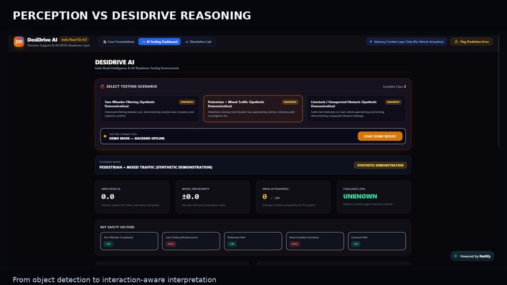This screenshot has width=507, height=285.
Task: Click the warning icon in Flag Prediction Error
Action: tap(456, 42)
